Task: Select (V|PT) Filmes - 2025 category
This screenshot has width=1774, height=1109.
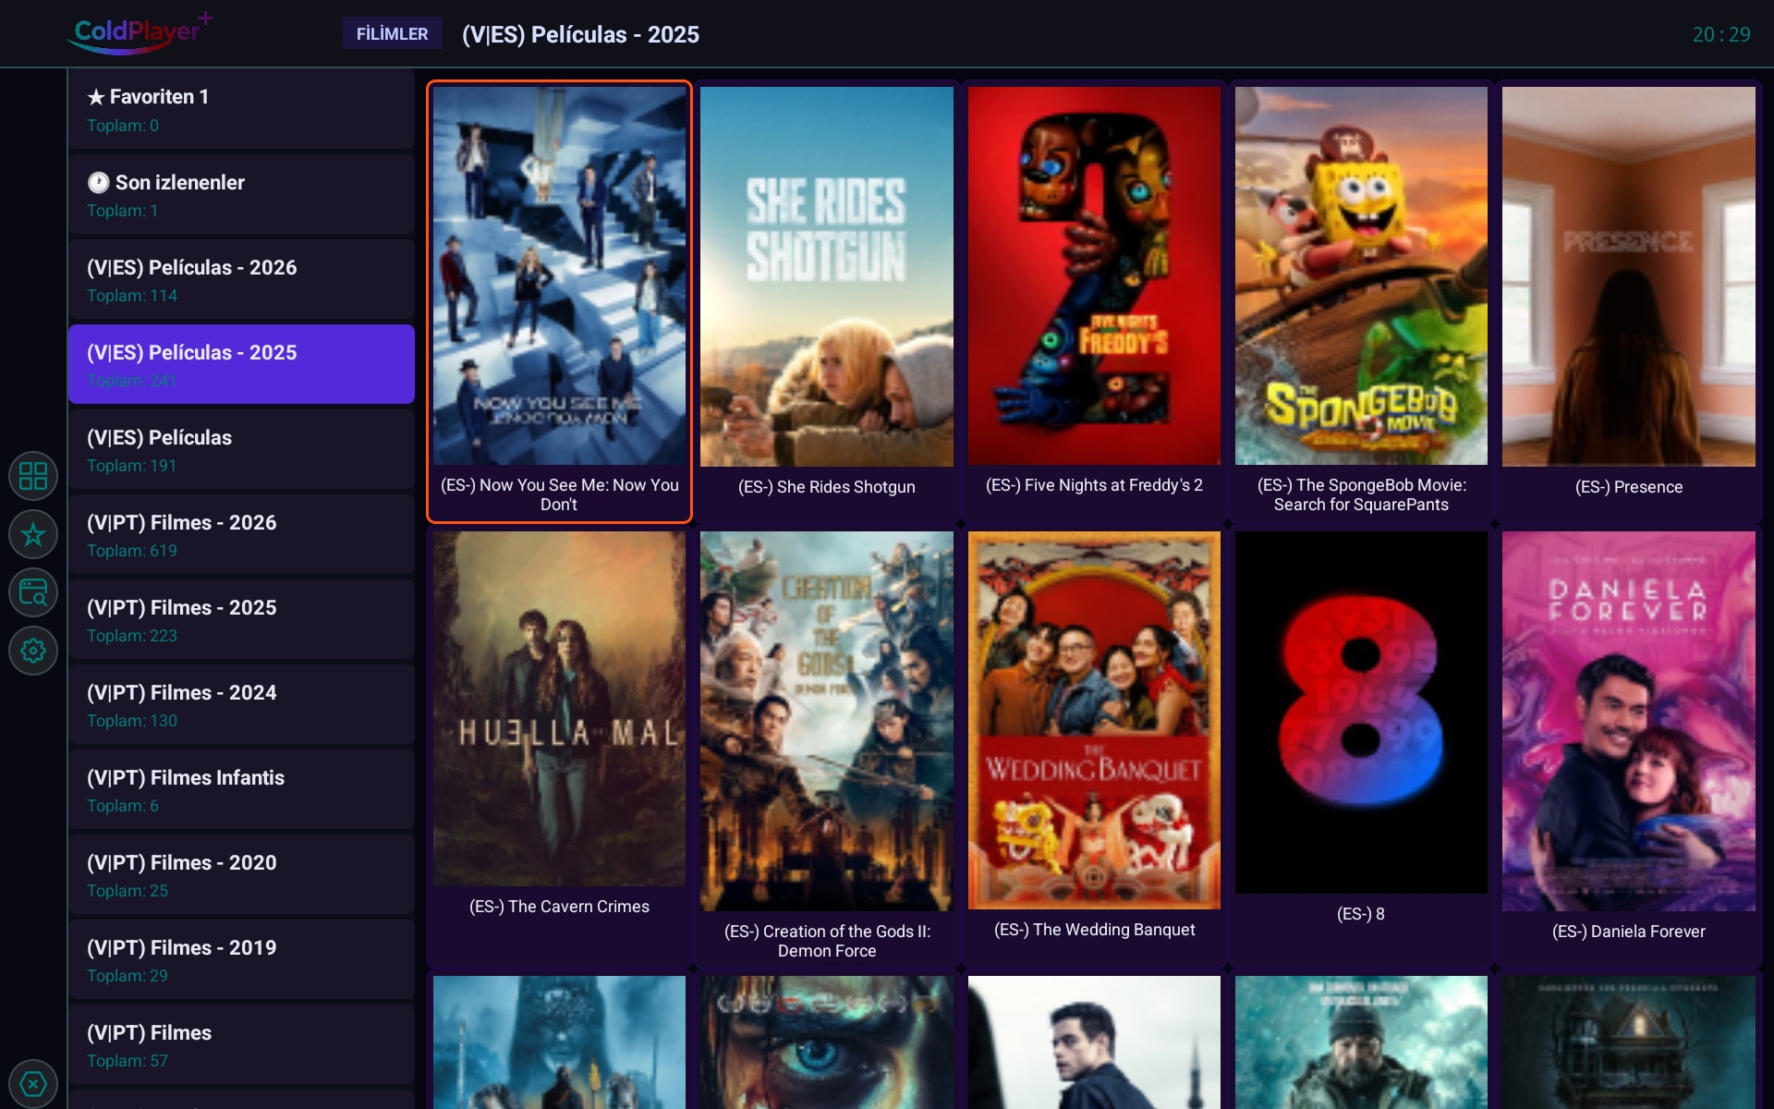Action: tap(241, 619)
